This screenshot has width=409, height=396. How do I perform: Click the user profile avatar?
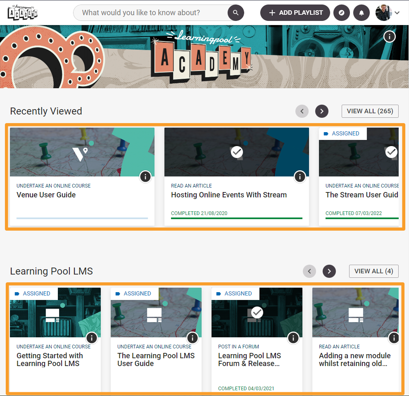pos(384,13)
